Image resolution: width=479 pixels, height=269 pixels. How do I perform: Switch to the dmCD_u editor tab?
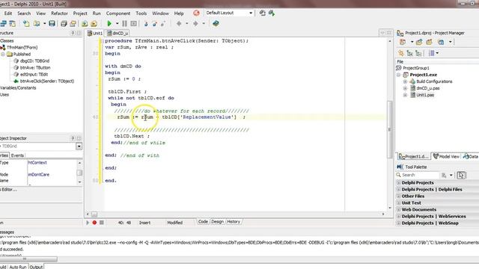coord(118,33)
